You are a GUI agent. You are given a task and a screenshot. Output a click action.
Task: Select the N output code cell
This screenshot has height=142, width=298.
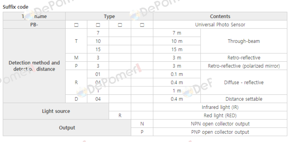[142, 124]
